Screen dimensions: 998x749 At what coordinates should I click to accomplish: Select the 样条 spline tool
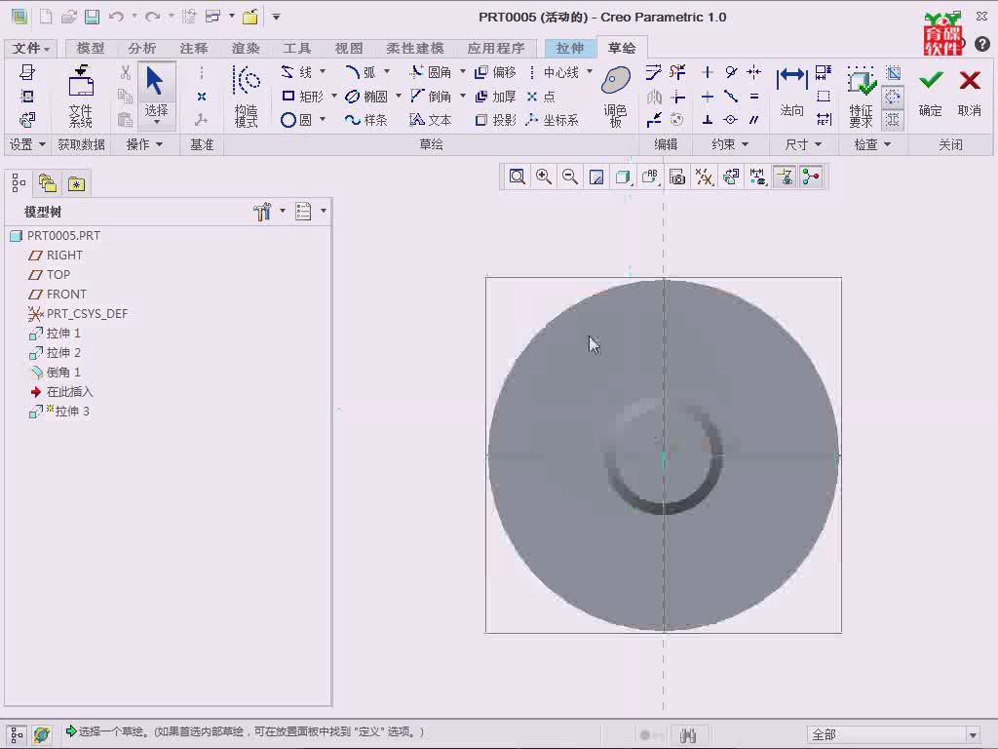click(366, 120)
